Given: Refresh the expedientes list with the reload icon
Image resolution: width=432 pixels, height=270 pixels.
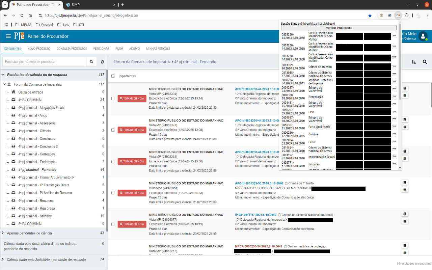Looking at the screenshot, I should [102, 62].
